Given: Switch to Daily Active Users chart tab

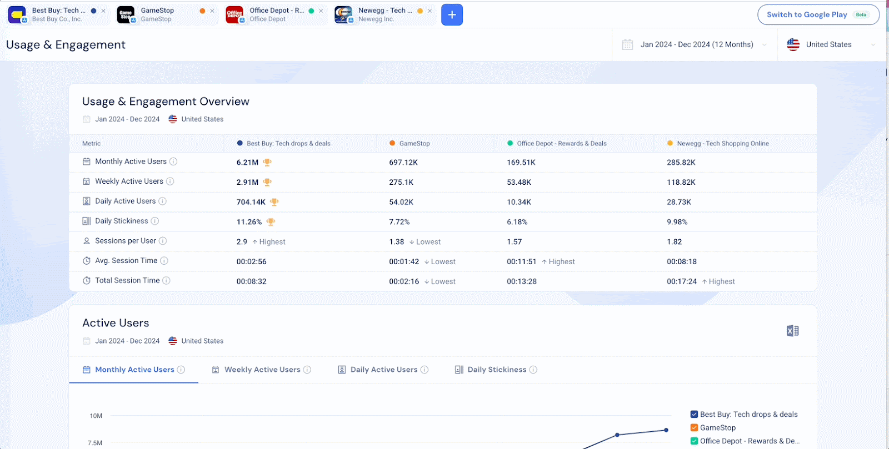Looking at the screenshot, I should [383, 370].
